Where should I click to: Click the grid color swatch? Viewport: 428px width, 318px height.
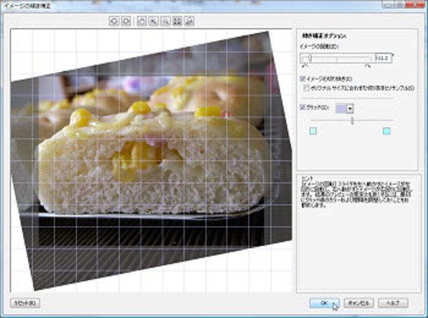tap(340, 109)
